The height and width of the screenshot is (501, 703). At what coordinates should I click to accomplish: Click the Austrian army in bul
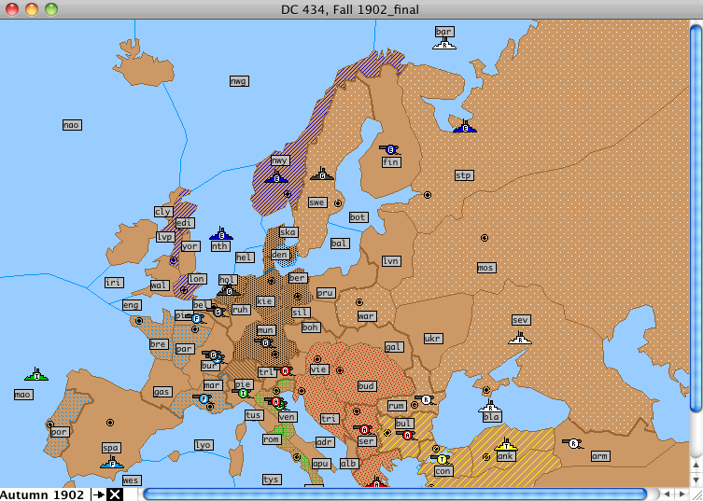click(x=407, y=435)
